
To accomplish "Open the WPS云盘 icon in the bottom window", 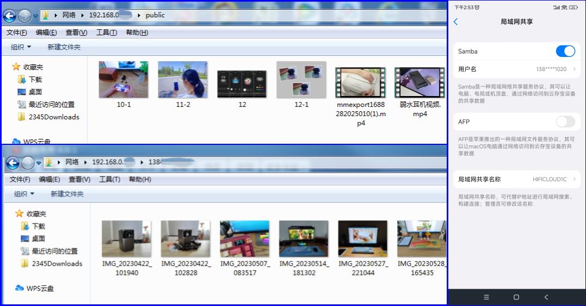I will pyautogui.click(x=20, y=288).
